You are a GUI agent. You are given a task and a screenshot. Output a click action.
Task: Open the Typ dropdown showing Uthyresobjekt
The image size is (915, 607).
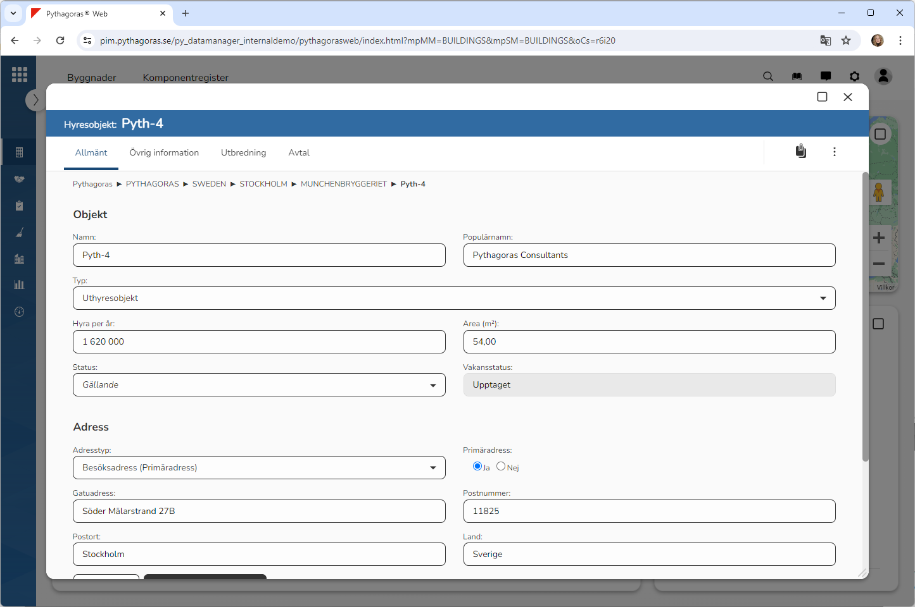[x=453, y=298]
